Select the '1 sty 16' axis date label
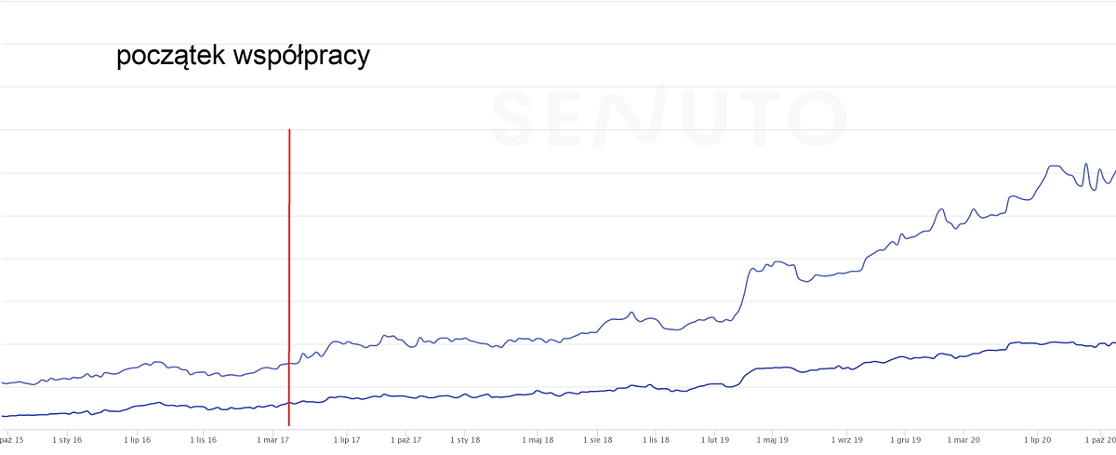The height and width of the screenshot is (455, 1116). (x=67, y=440)
